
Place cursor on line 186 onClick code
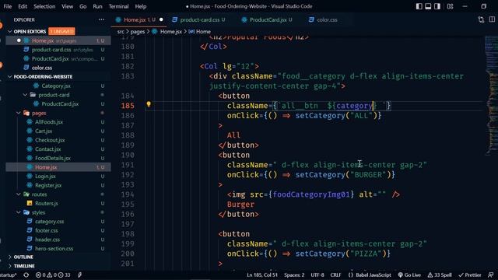coord(303,116)
